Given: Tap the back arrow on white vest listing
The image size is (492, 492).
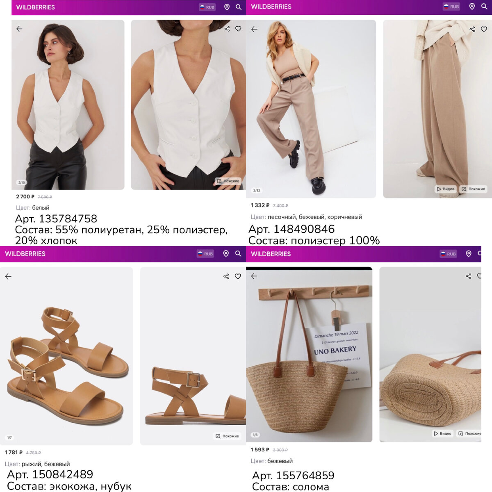Looking at the screenshot, I should pyautogui.click(x=19, y=29).
